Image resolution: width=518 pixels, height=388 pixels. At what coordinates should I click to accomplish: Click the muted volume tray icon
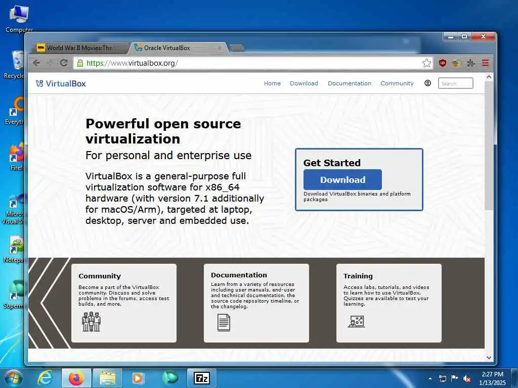click(467, 378)
